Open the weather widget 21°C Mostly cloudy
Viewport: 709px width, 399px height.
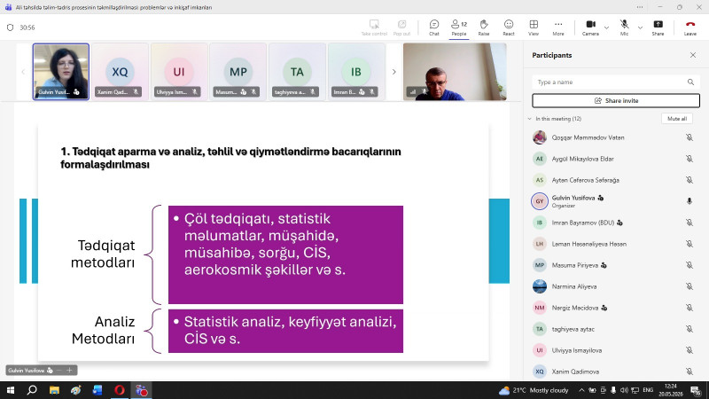click(534, 390)
